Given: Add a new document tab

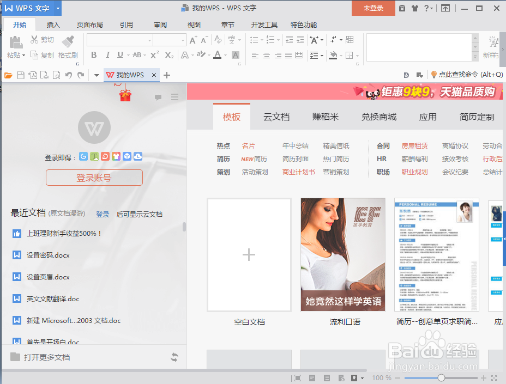Looking at the screenshot, I should coord(167,75).
